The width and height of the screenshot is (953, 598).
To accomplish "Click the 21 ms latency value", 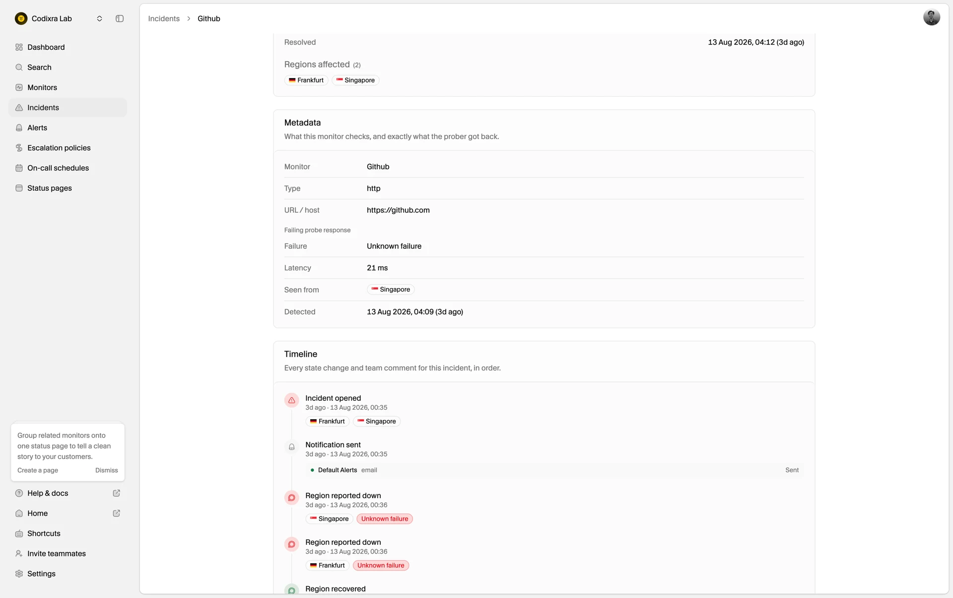I will click(x=377, y=268).
